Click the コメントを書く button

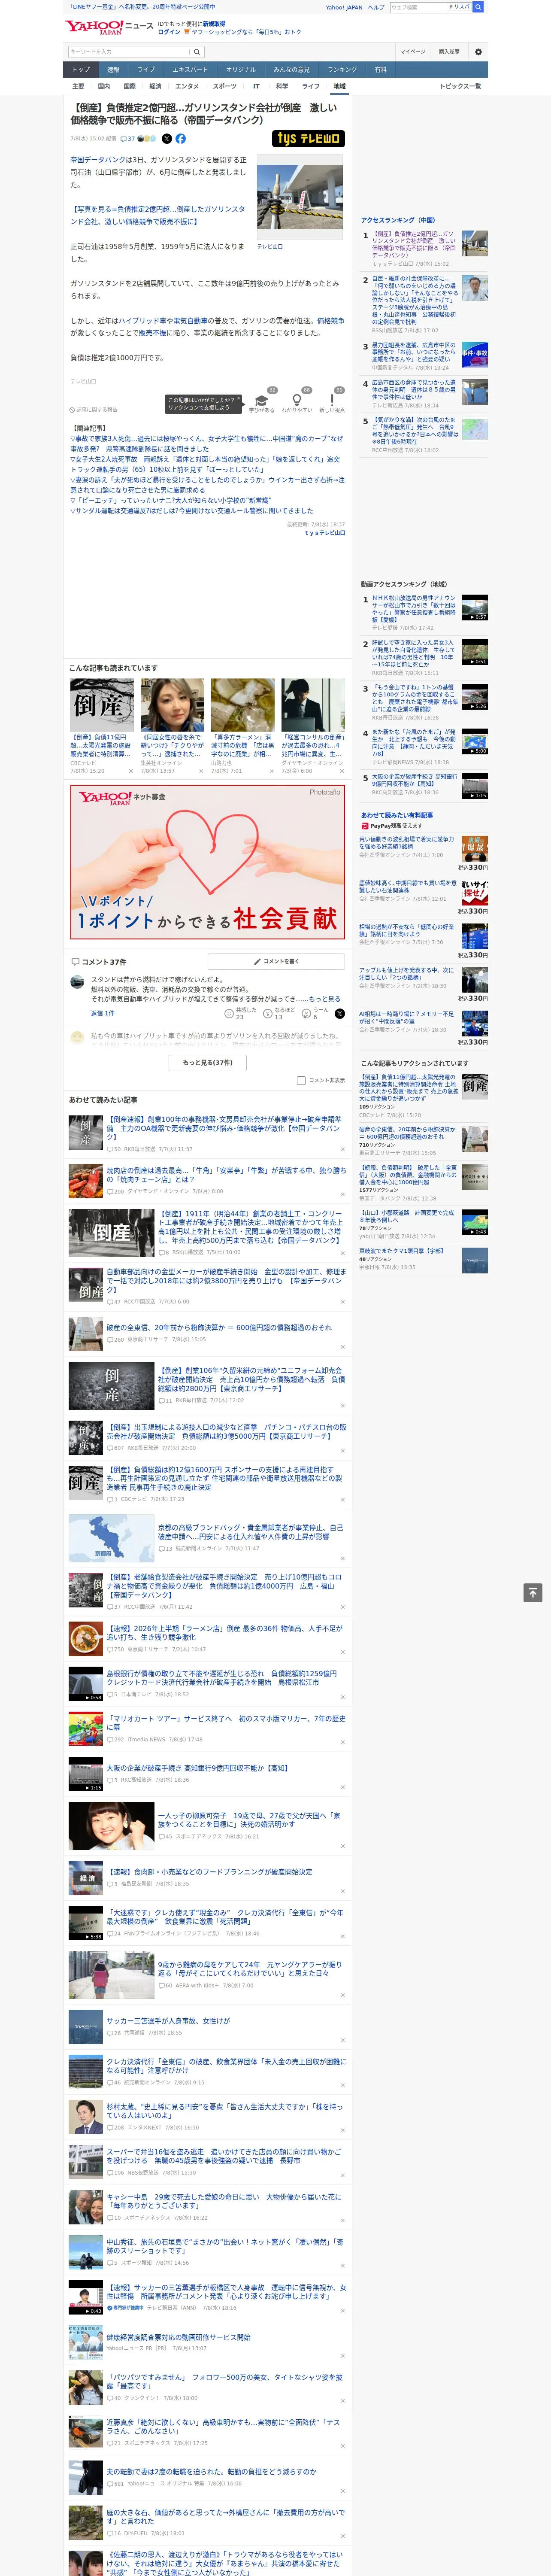tap(277, 962)
